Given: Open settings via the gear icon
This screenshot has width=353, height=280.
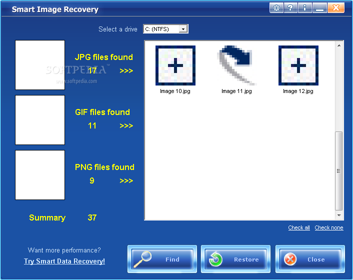Looking at the screenshot, I should 276,8.
